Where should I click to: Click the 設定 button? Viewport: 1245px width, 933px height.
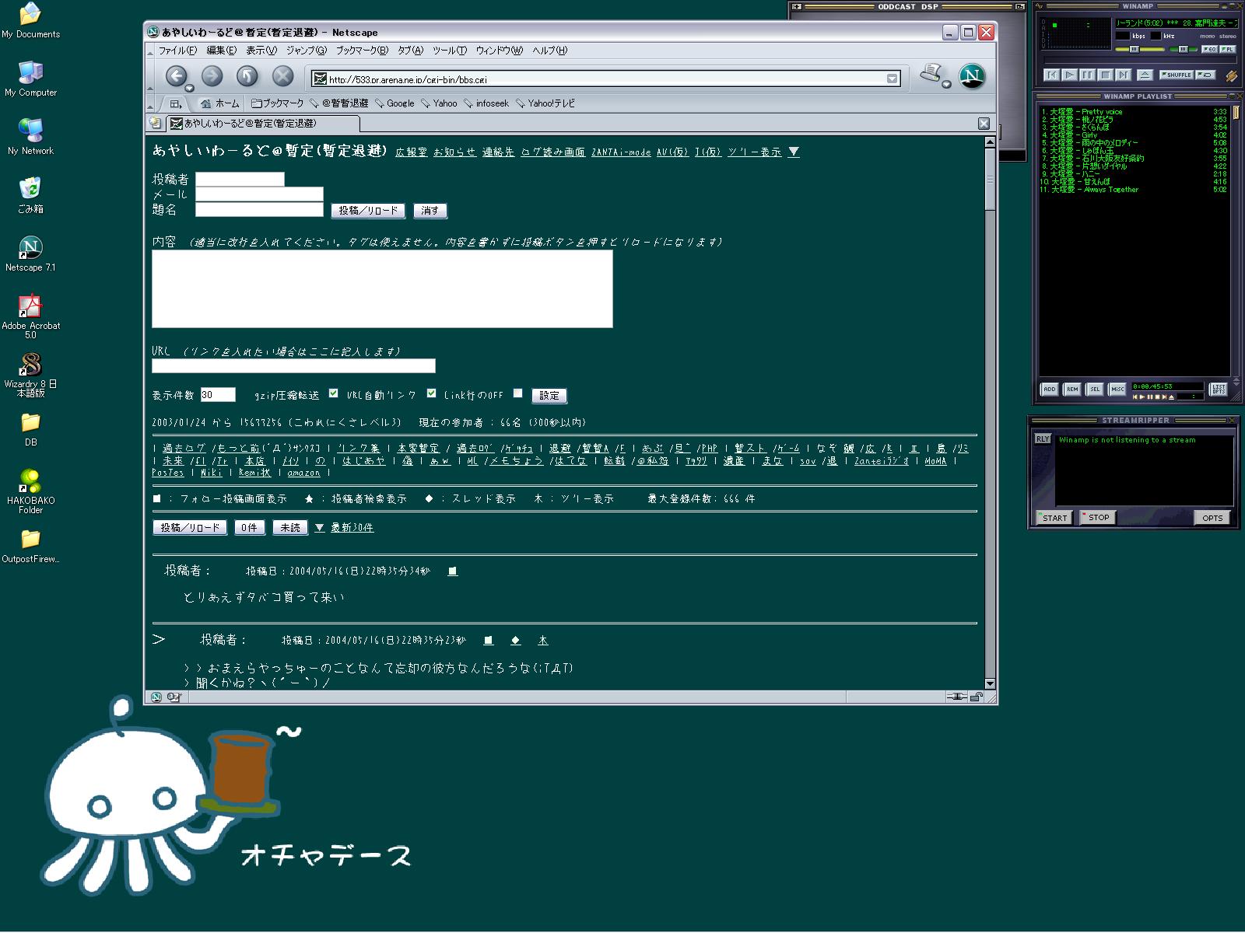549,396
